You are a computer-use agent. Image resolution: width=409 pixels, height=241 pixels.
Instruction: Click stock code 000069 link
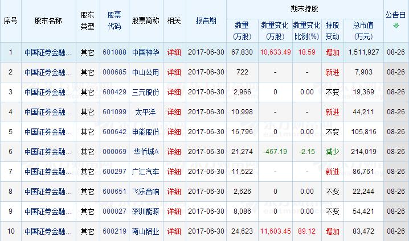[x=114, y=152]
